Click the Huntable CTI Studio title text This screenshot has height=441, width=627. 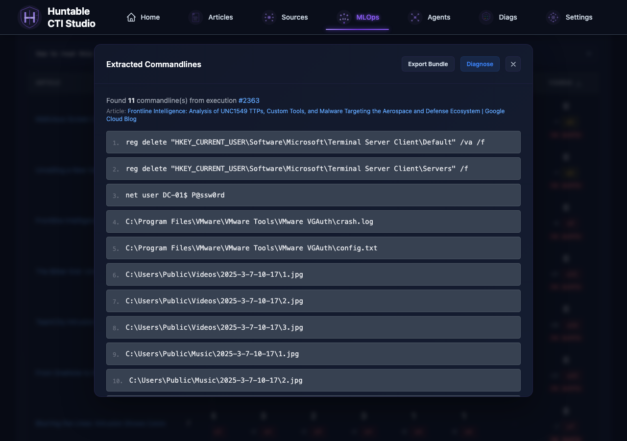[72, 17]
